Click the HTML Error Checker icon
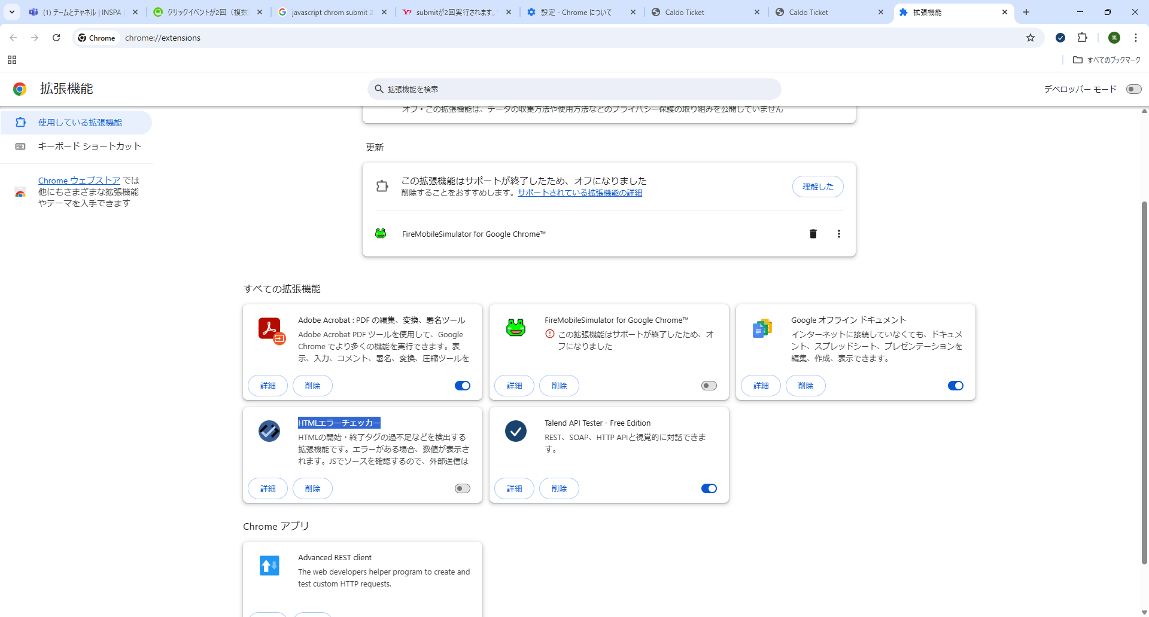Viewport: 1149px width, 617px height. point(269,430)
